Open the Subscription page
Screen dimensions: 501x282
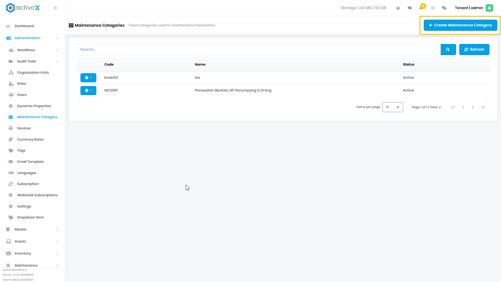click(x=28, y=184)
